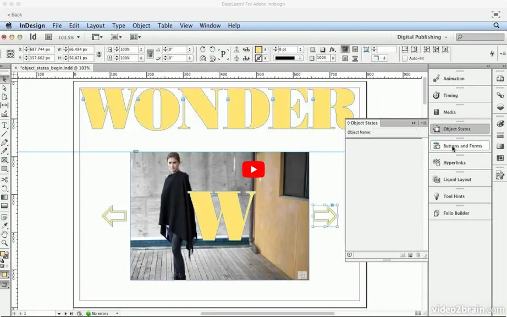The height and width of the screenshot is (317, 507).
Task: Open the Object States panel flyout menu
Action: click(423, 123)
